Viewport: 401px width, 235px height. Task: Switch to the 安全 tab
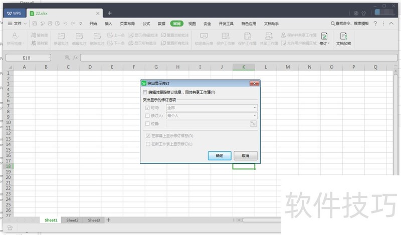tap(208, 24)
